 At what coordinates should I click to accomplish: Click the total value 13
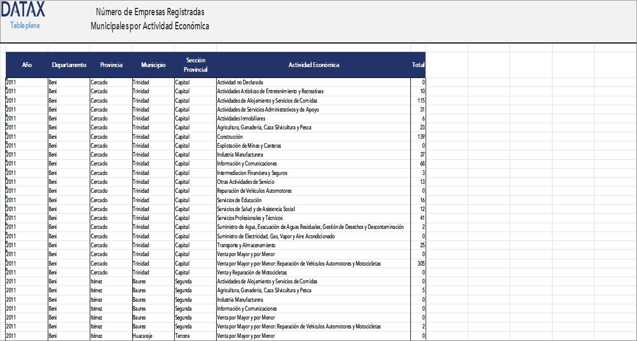coord(418,182)
